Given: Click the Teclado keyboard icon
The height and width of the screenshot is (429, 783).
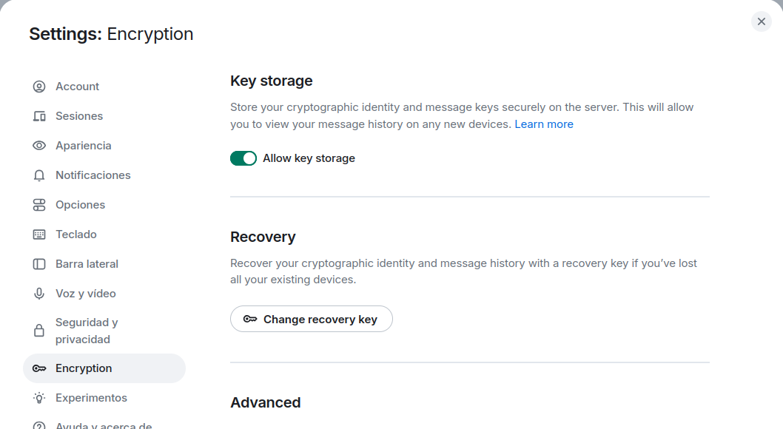Looking at the screenshot, I should coord(39,234).
